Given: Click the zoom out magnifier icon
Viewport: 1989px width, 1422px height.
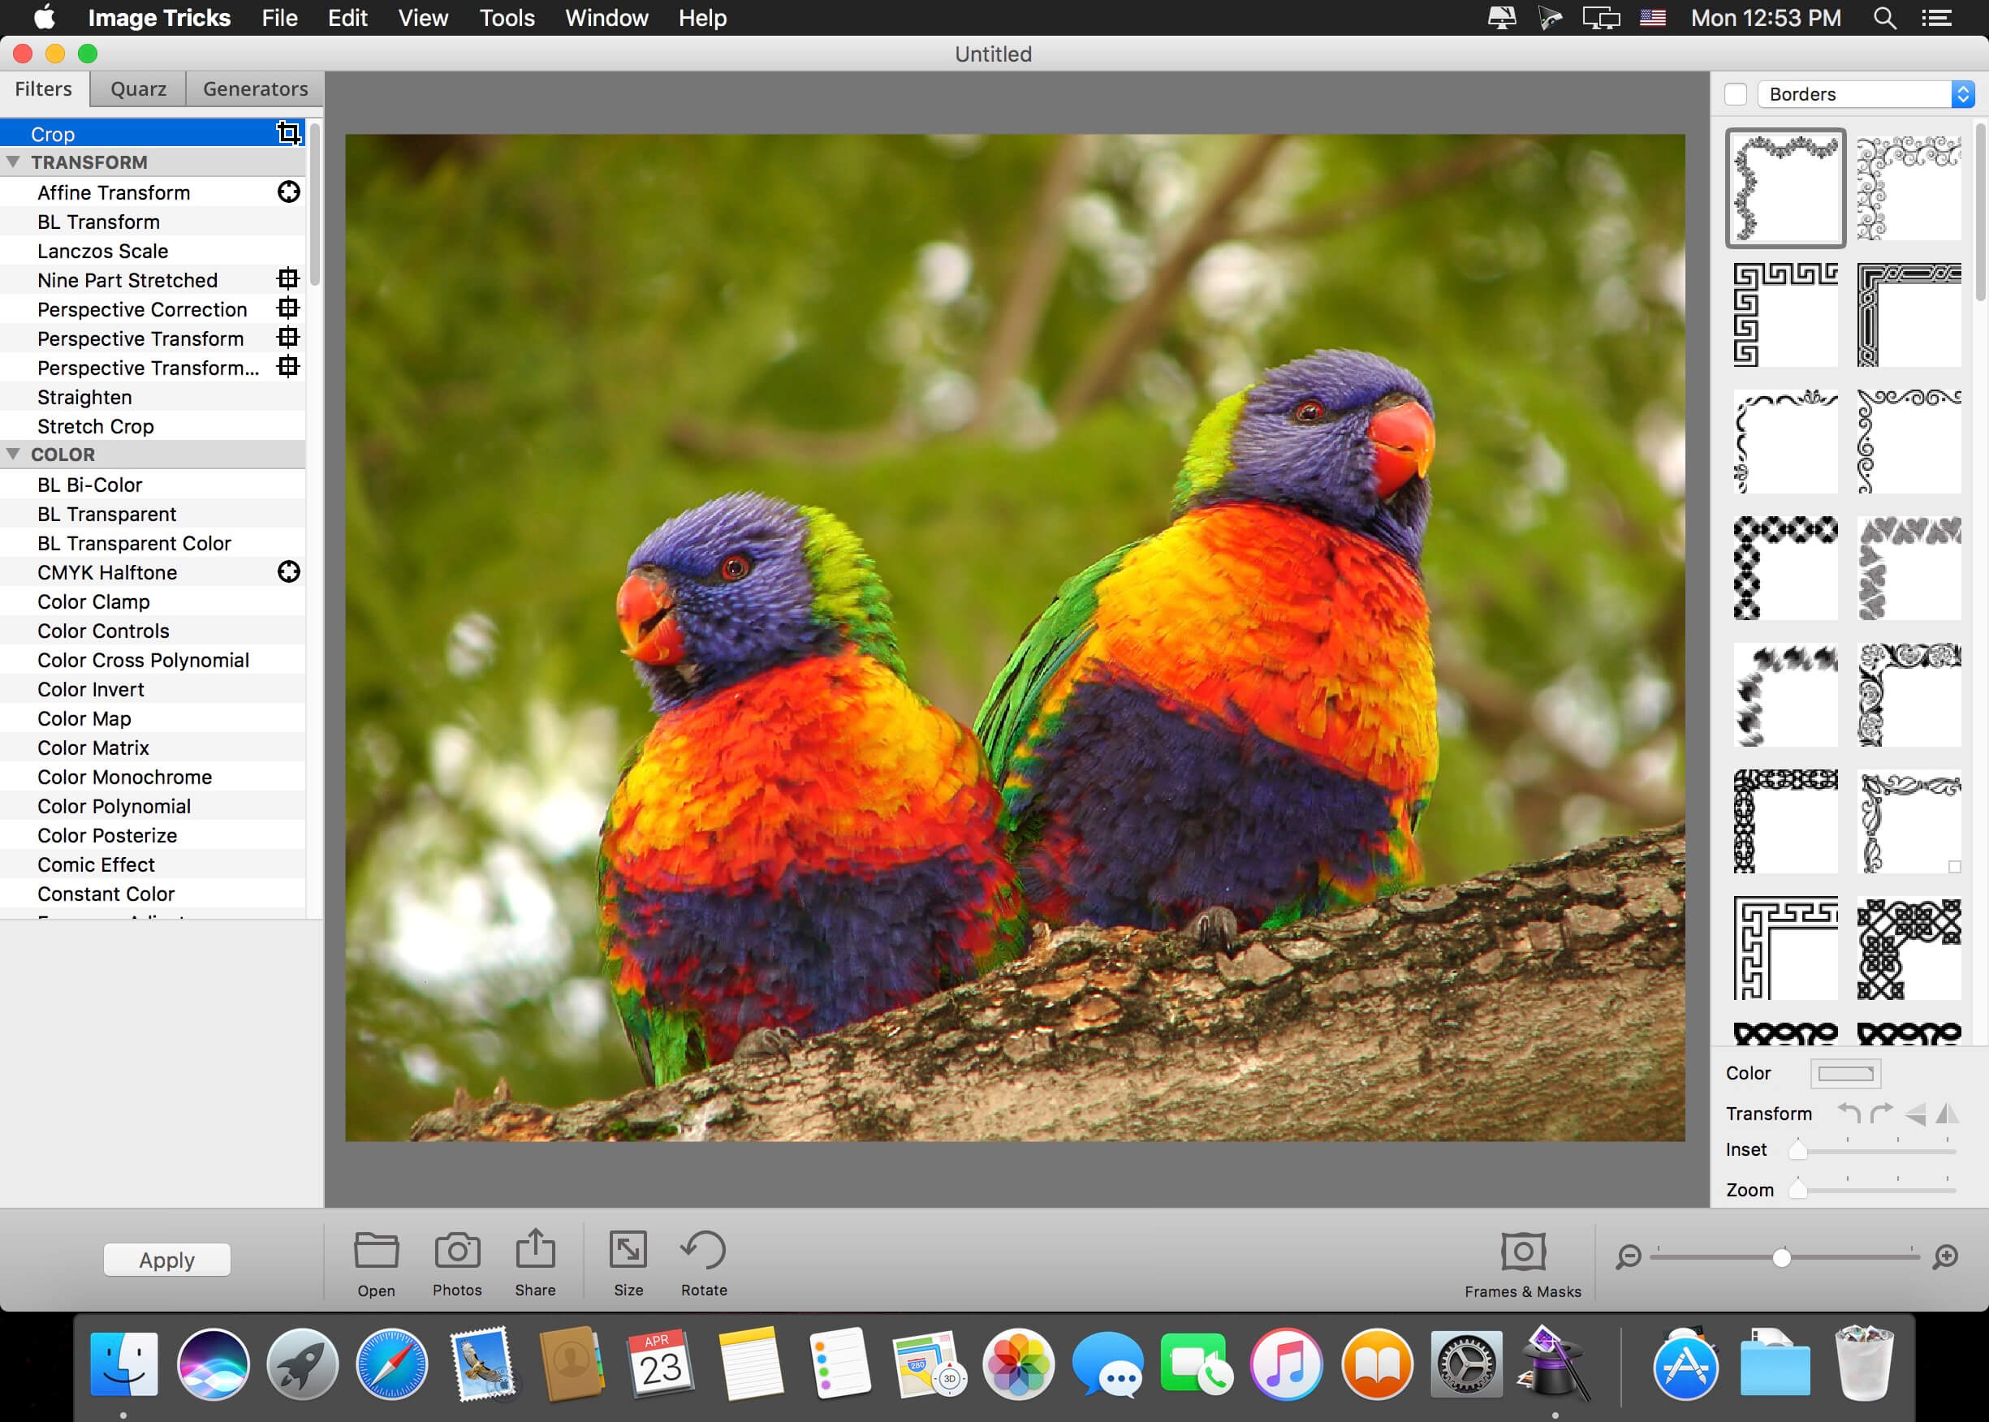Looking at the screenshot, I should [1629, 1257].
